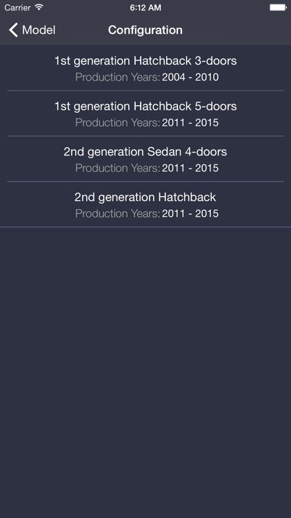291x518 pixels.
Task: Tap 2011 - 2015 under Sedan 4-doors
Action: pos(190,168)
